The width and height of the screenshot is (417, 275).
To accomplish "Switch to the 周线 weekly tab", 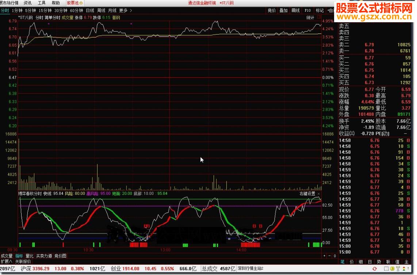I will pos(101,11).
